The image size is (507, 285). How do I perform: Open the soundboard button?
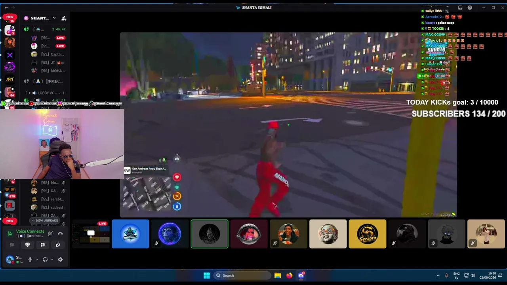(x=58, y=245)
